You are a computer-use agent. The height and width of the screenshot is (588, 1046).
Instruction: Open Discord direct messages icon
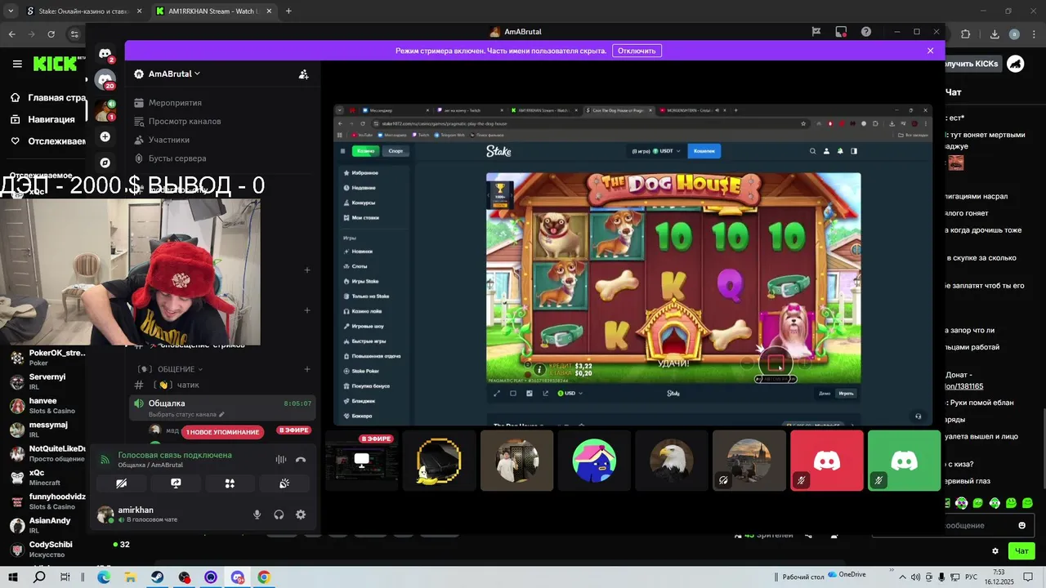(105, 54)
